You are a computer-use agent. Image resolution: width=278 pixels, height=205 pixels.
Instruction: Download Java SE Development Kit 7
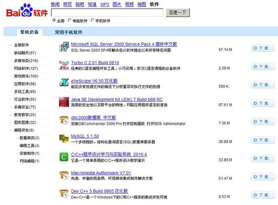[263, 103]
